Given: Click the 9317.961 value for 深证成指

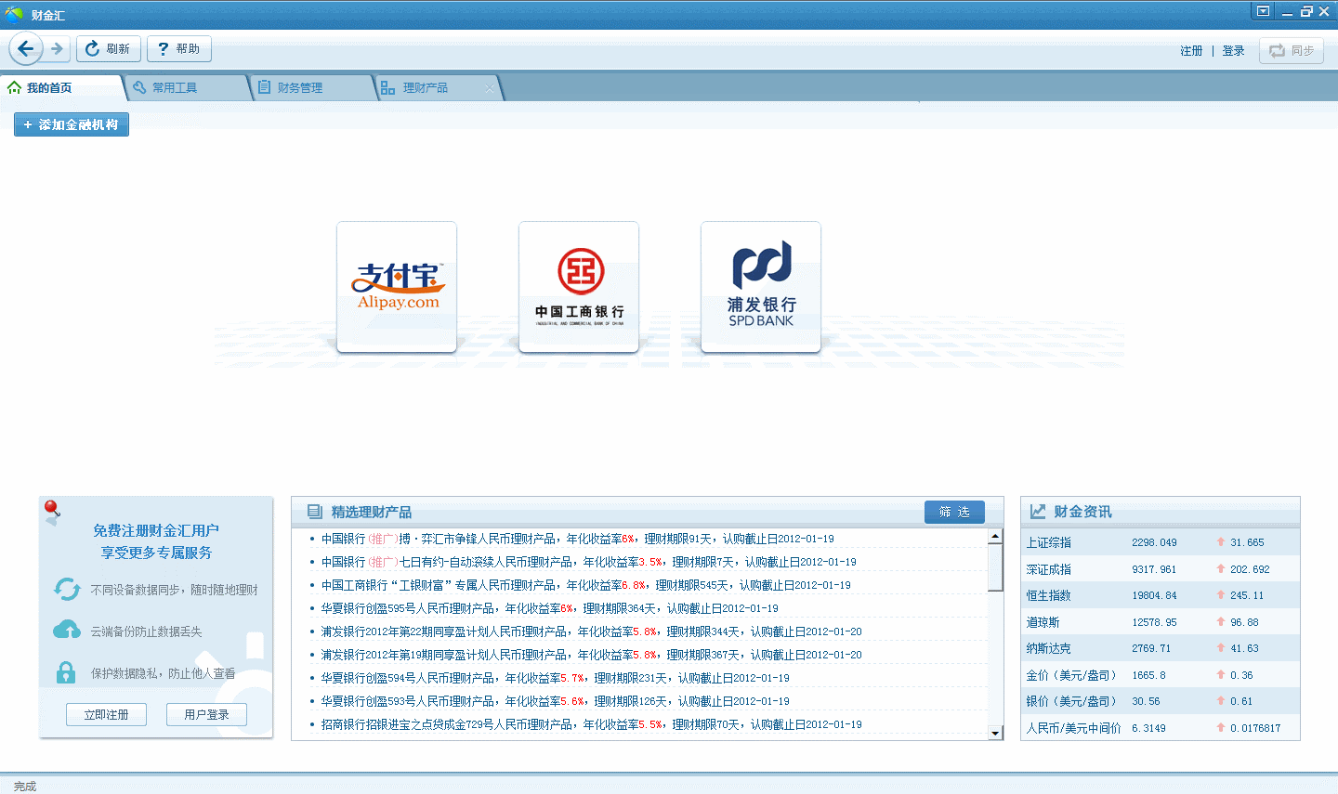Looking at the screenshot, I should tap(1154, 569).
